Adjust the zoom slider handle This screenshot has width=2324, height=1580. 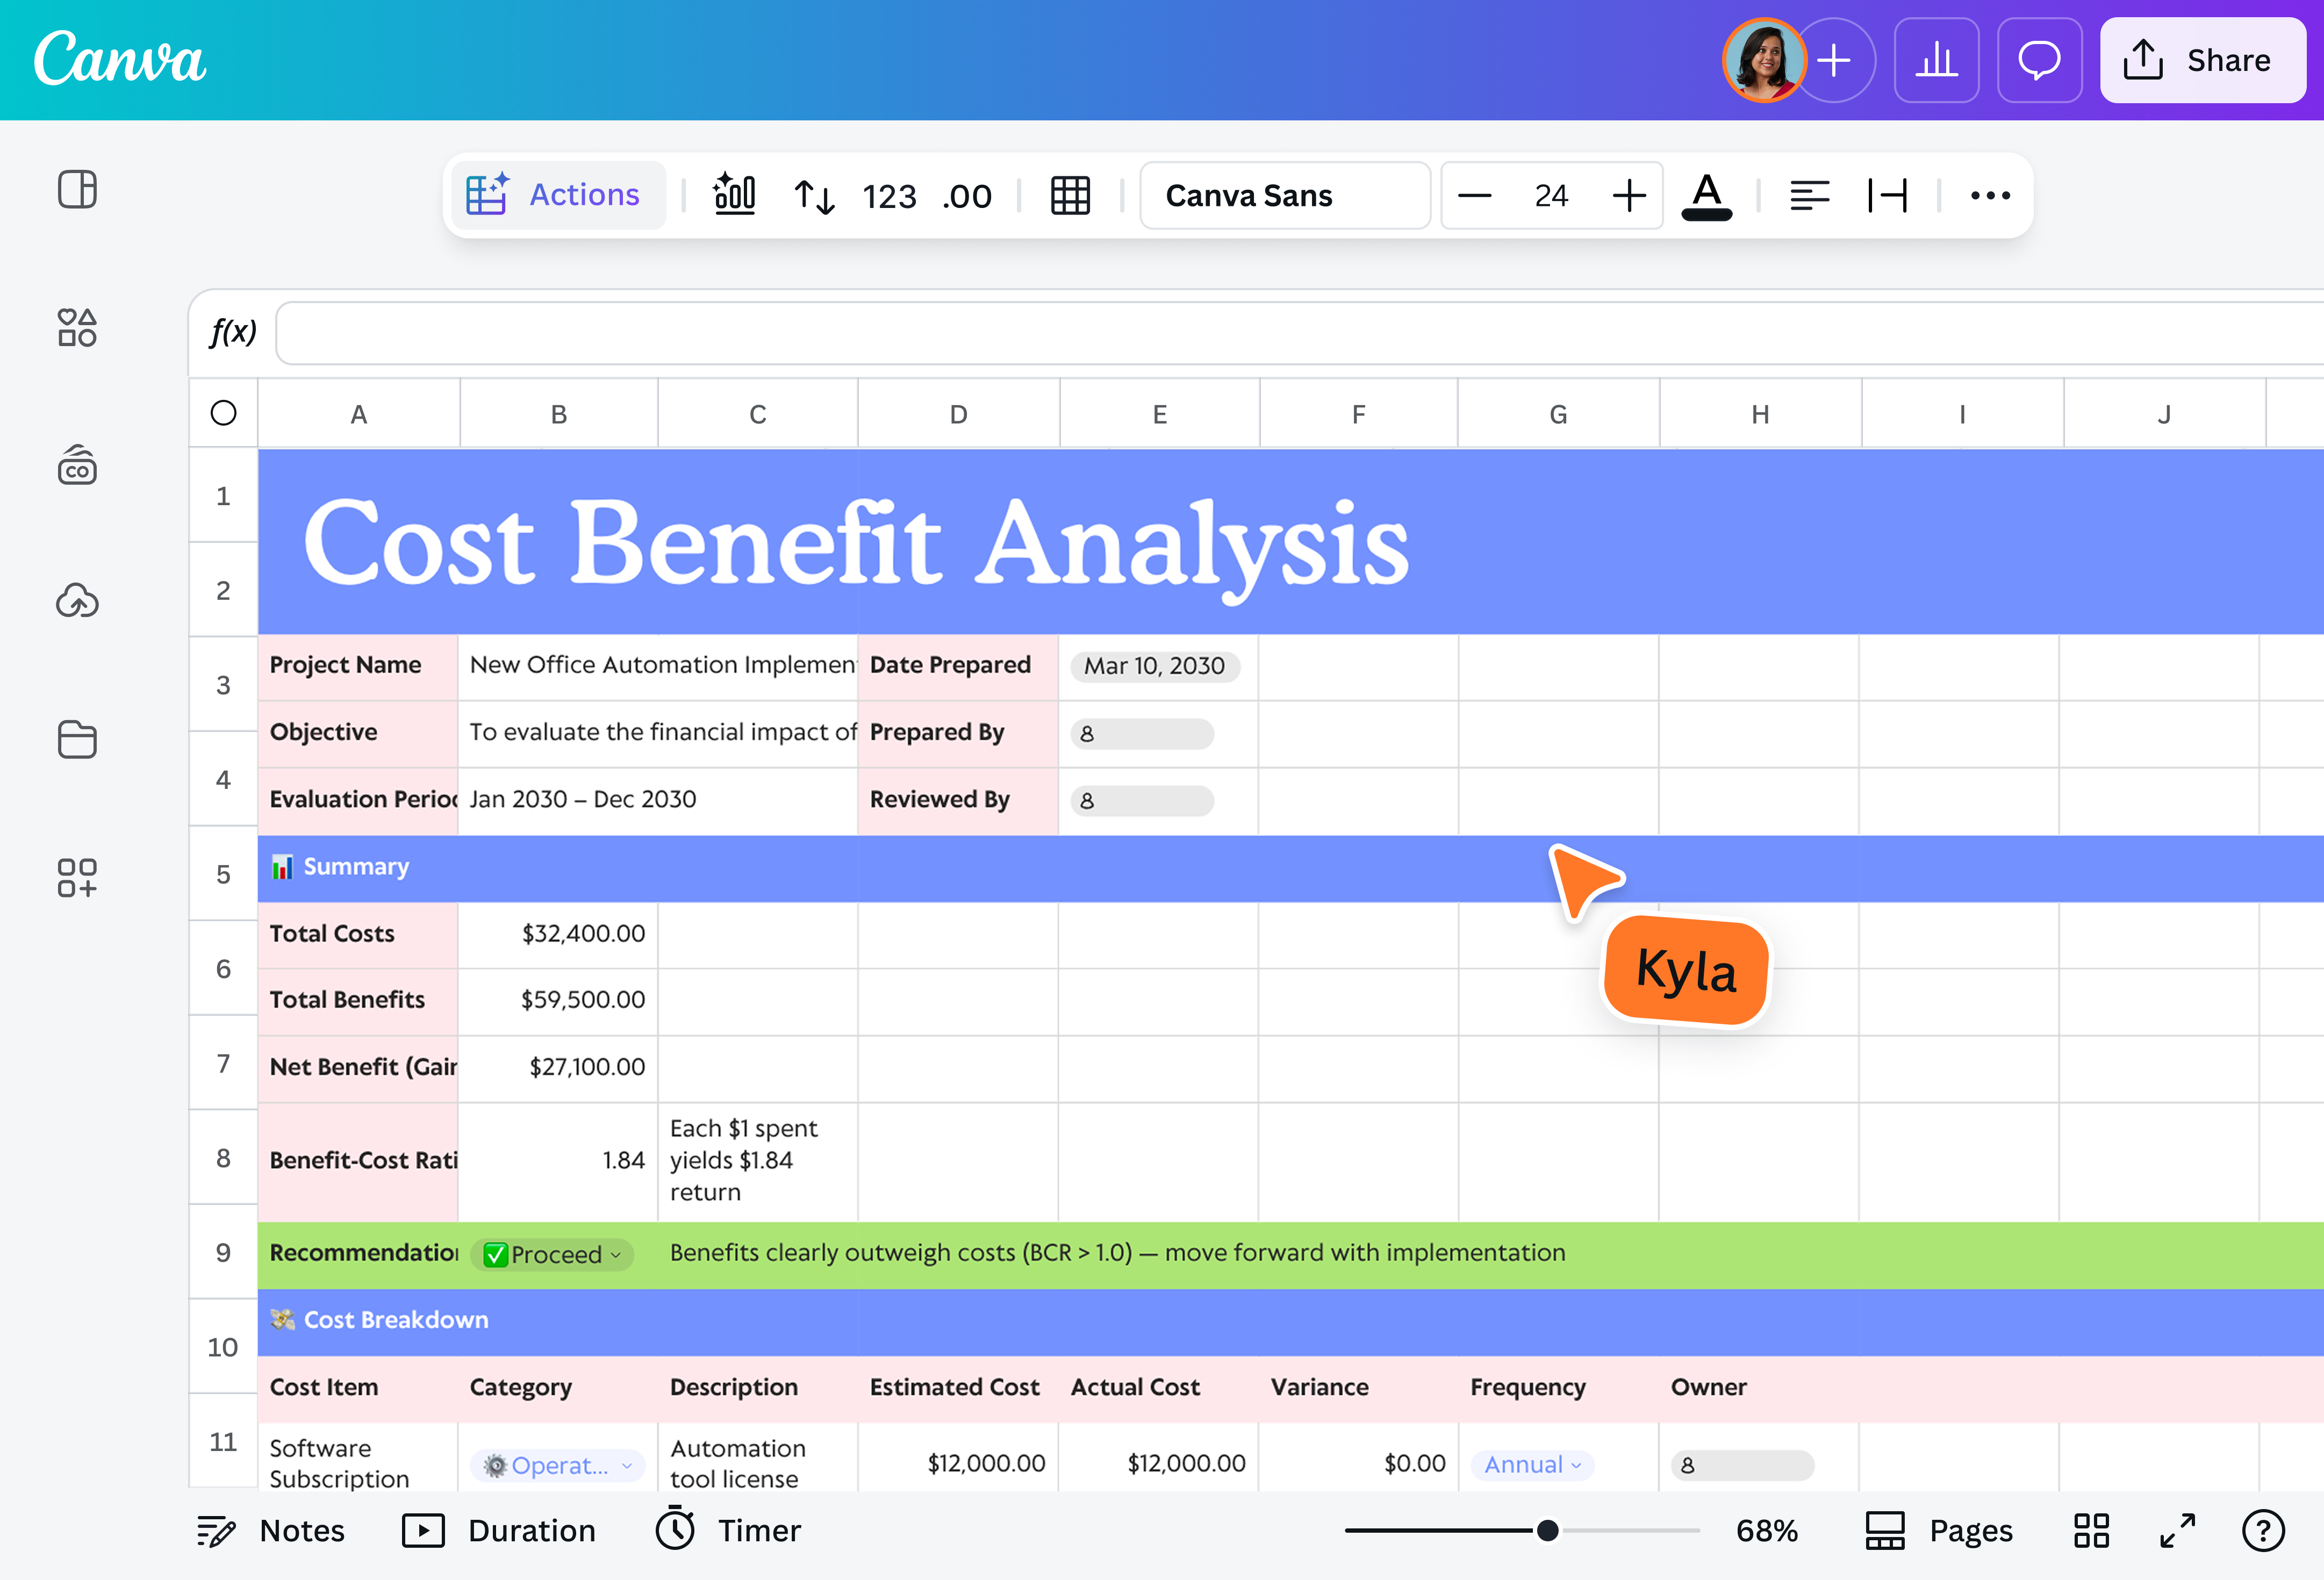(1547, 1531)
